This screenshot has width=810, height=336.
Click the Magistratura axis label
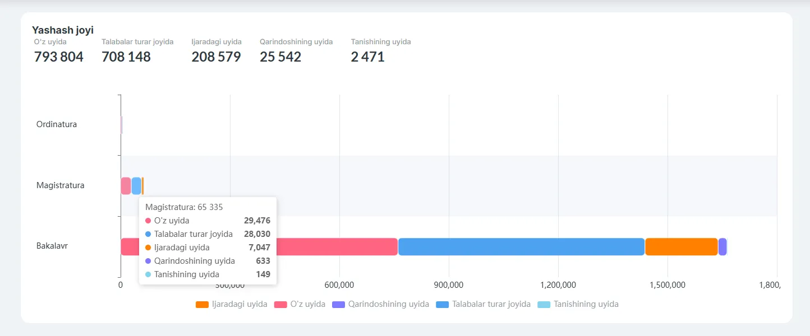(x=61, y=185)
